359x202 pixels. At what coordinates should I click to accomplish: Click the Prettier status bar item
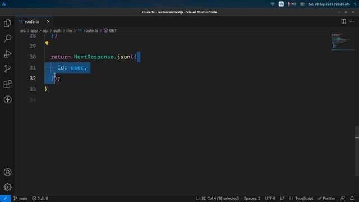tap(326, 198)
